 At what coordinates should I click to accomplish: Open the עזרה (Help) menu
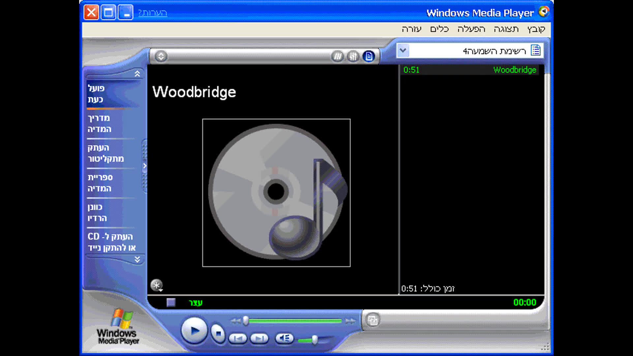[412, 29]
